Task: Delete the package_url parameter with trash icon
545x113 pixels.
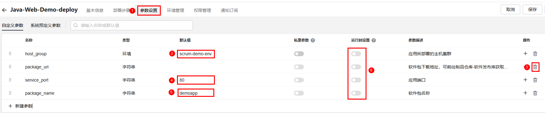Action: [x=535, y=67]
